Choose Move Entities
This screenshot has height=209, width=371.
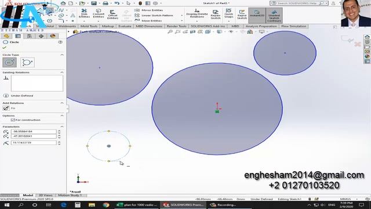[148, 21]
